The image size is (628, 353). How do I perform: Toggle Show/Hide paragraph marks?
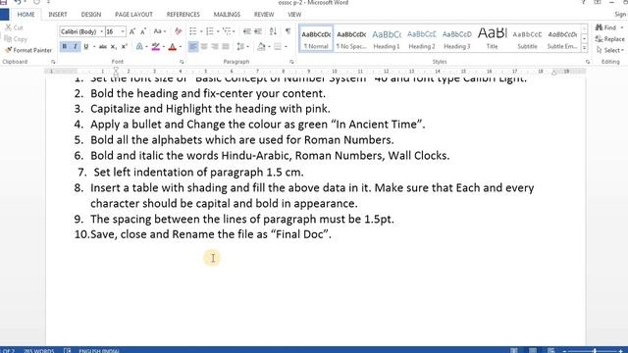(x=288, y=31)
